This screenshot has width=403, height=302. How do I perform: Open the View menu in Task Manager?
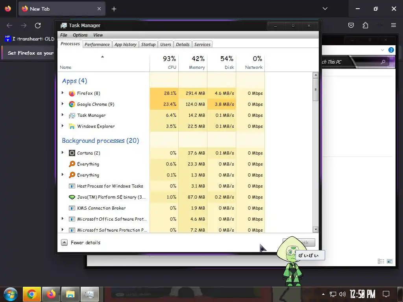98,35
